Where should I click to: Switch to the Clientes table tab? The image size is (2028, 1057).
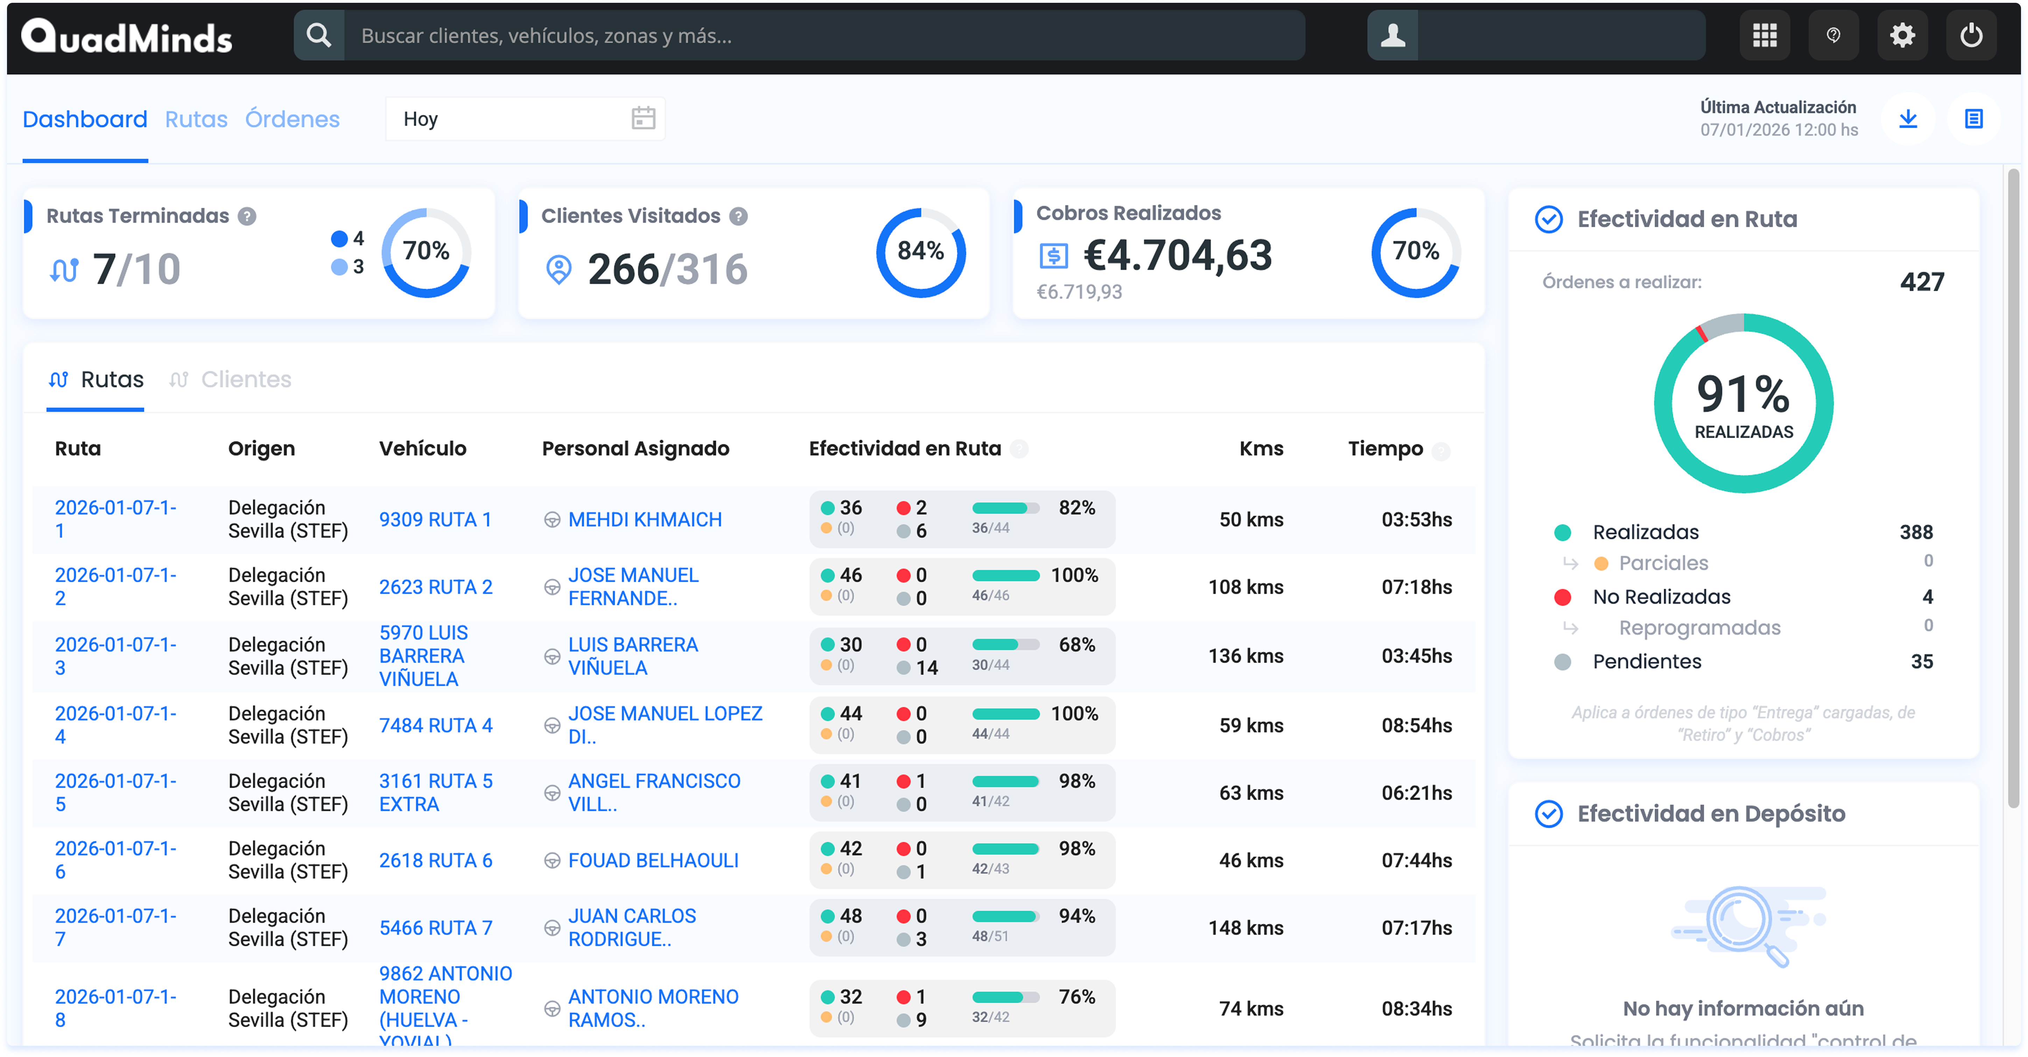pos(246,380)
